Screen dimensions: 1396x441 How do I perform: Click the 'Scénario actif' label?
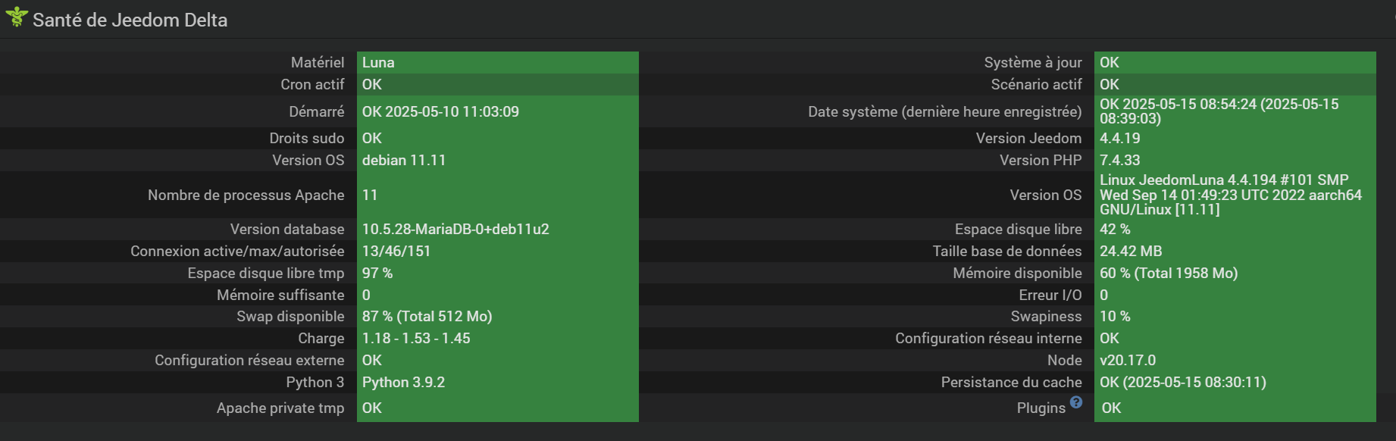(1037, 84)
